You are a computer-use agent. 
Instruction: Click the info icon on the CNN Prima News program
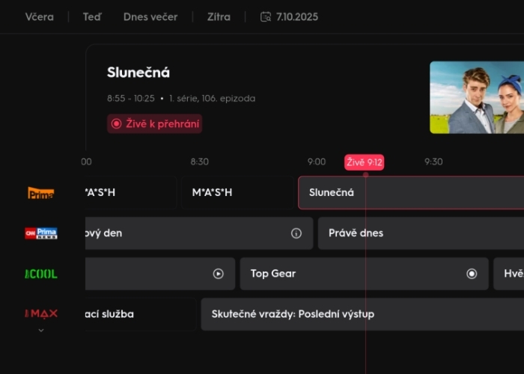point(296,233)
